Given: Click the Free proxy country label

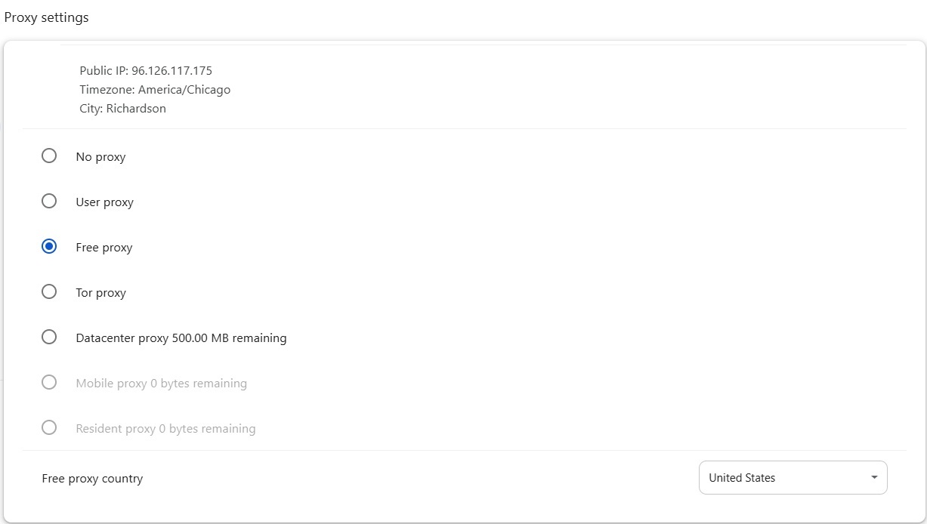Looking at the screenshot, I should tap(92, 479).
